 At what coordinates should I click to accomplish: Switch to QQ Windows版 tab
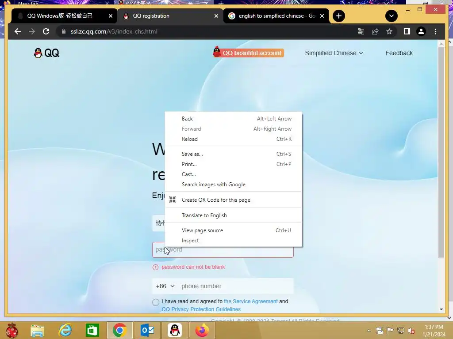point(60,16)
